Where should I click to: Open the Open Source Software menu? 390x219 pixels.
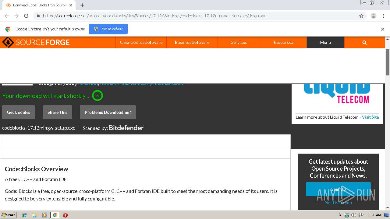[x=141, y=43]
